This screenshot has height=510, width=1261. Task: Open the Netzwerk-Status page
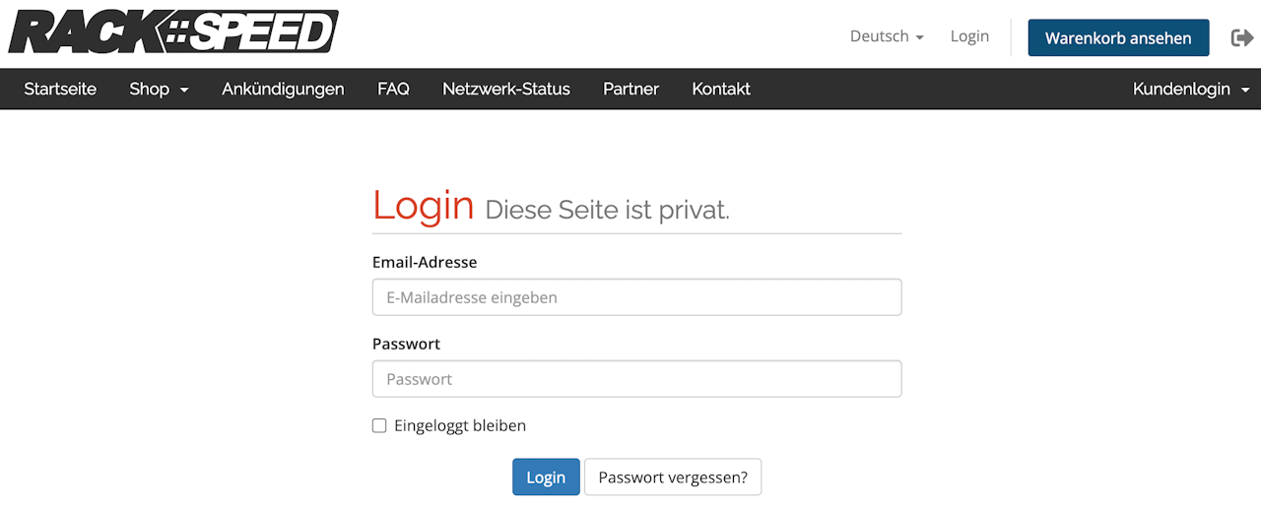click(x=506, y=89)
